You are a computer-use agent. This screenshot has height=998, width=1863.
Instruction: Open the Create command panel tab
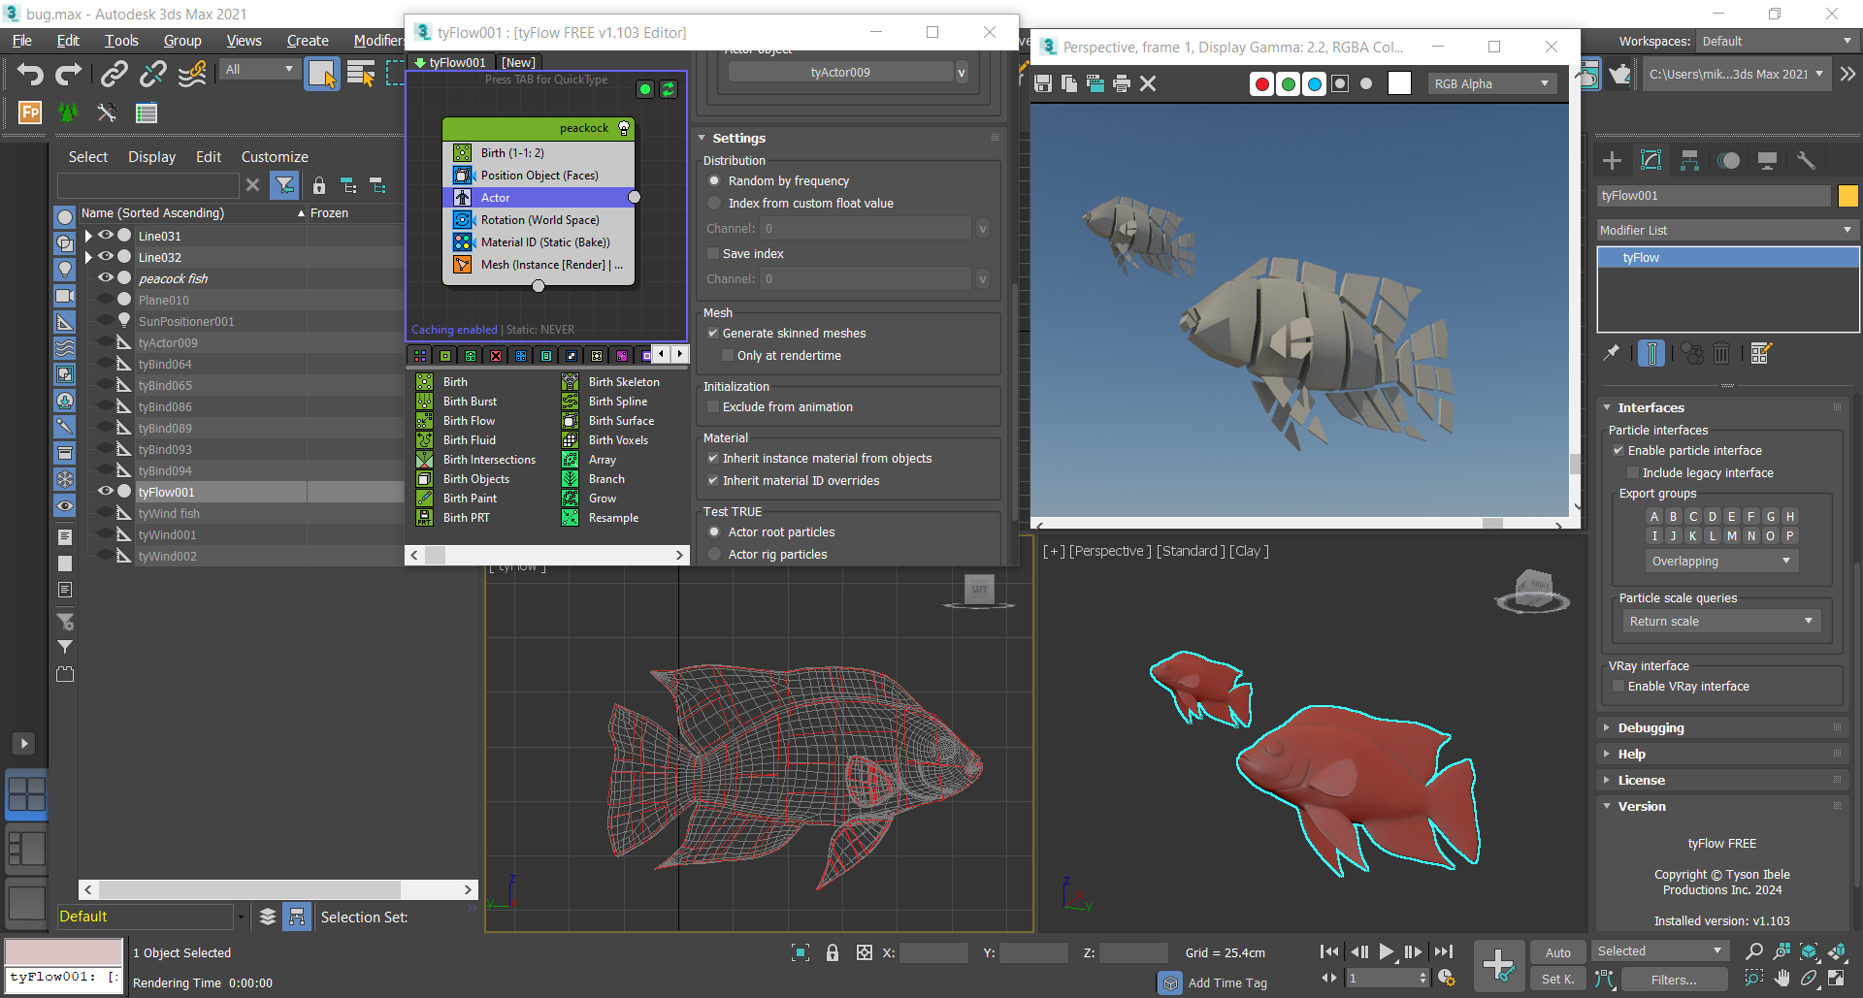click(1612, 160)
